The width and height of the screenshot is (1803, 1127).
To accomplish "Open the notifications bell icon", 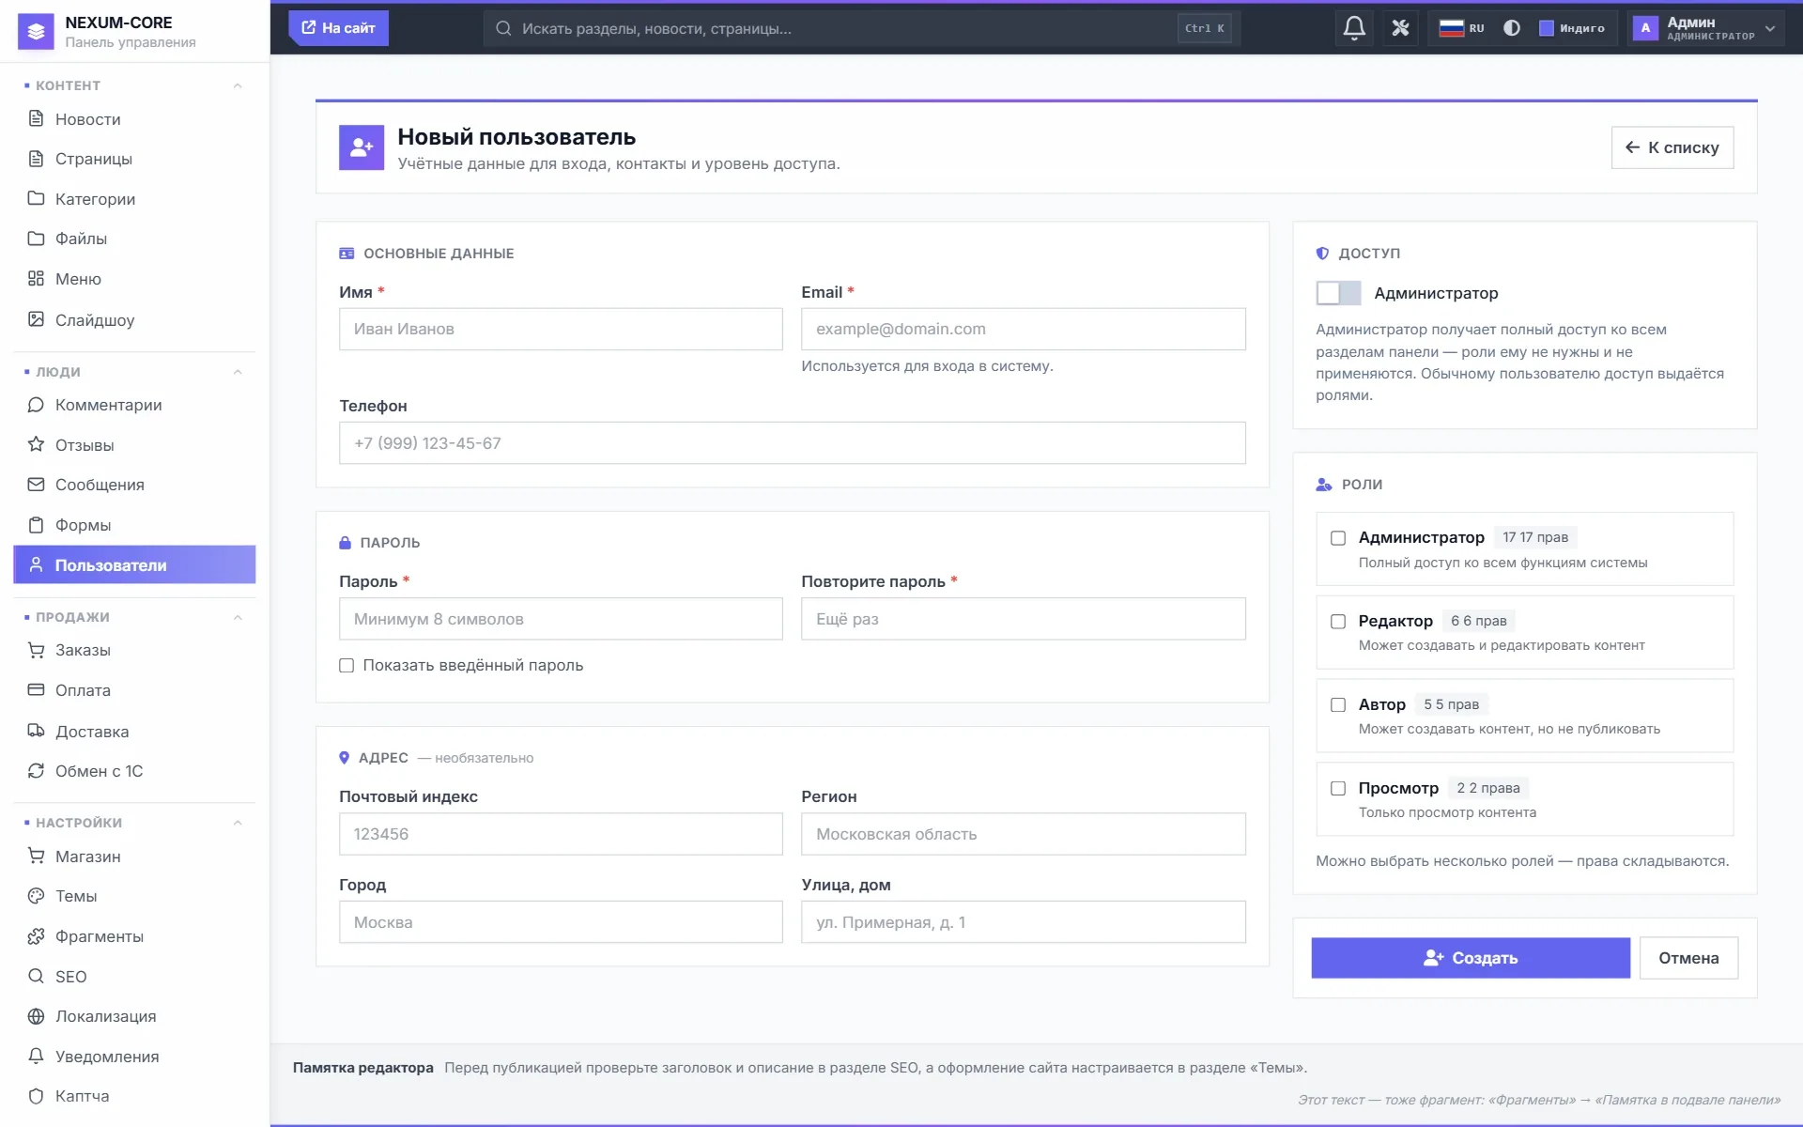I will 1353,28.
